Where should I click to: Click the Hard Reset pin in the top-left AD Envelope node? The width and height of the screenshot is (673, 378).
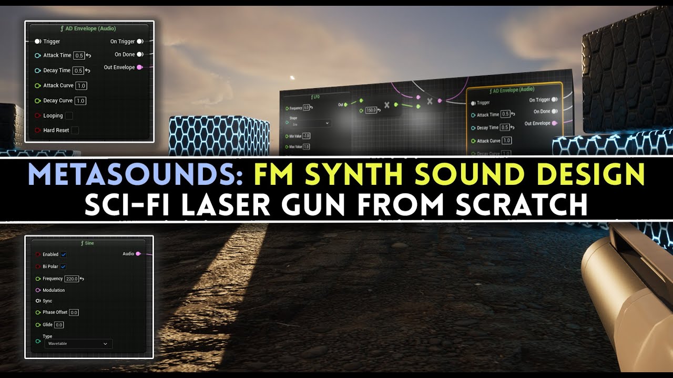coord(38,130)
